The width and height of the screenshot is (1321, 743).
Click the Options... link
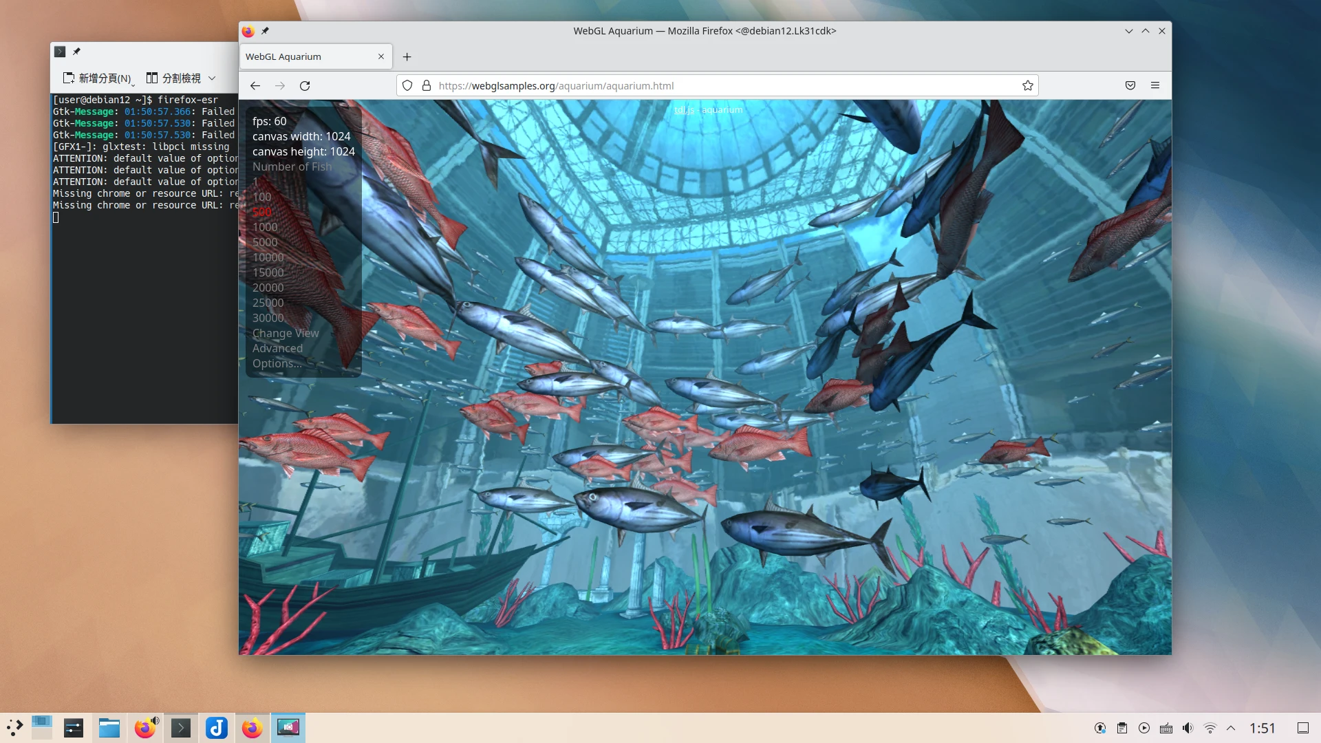(x=277, y=363)
